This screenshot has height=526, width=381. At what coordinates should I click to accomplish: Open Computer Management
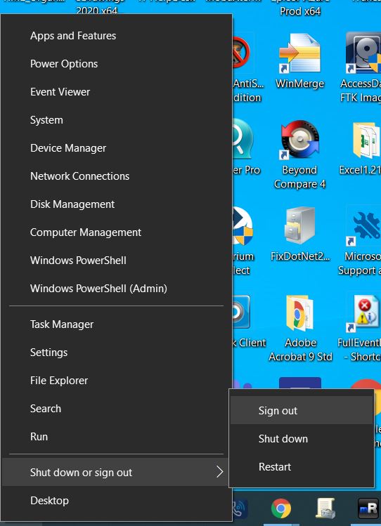tap(116, 232)
